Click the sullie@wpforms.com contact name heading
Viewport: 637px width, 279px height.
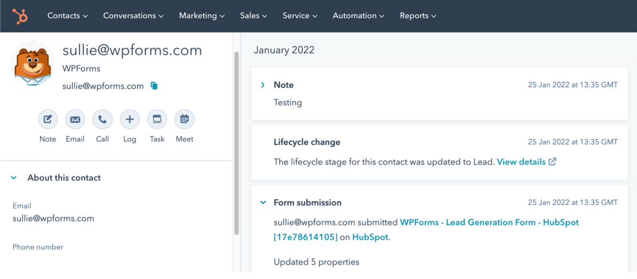pyautogui.click(x=132, y=50)
